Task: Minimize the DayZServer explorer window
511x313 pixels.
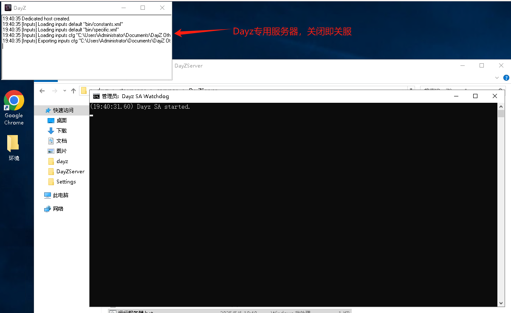Action: [x=462, y=65]
